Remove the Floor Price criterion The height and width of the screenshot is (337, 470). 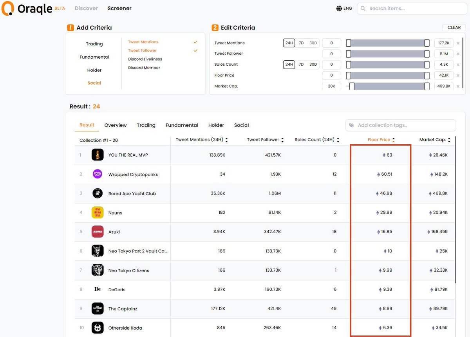pyautogui.click(x=458, y=75)
